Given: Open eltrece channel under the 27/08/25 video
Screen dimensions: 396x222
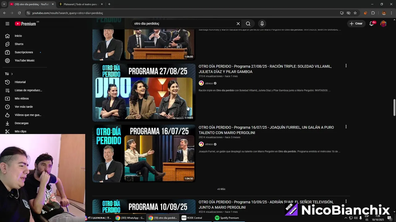Looking at the screenshot, I should click(209, 83).
